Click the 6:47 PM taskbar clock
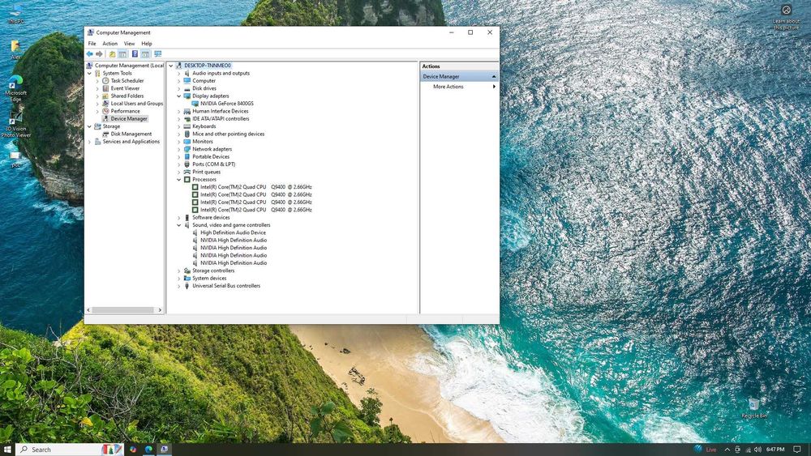 pos(775,450)
